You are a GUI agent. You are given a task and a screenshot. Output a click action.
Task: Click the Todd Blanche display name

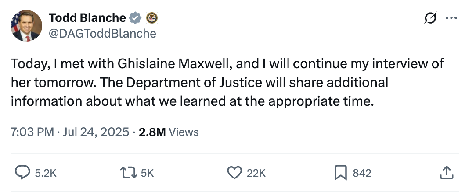click(x=87, y=18)
